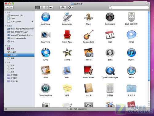Viewport: 154px width, 116px height.
Task: Switch to Cover Flow view mode
Action: coord(51,7)
